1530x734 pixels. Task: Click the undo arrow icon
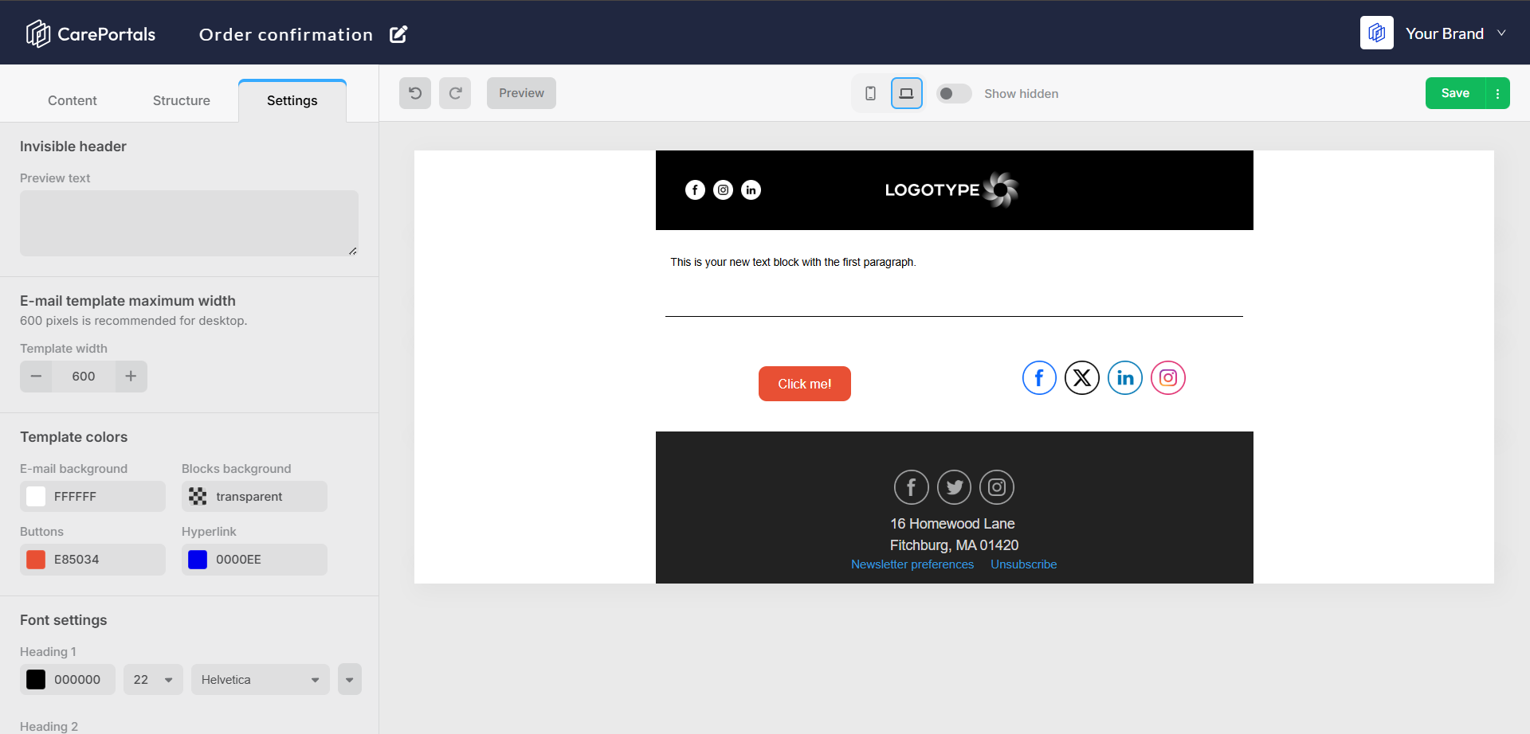click(415, 93)
